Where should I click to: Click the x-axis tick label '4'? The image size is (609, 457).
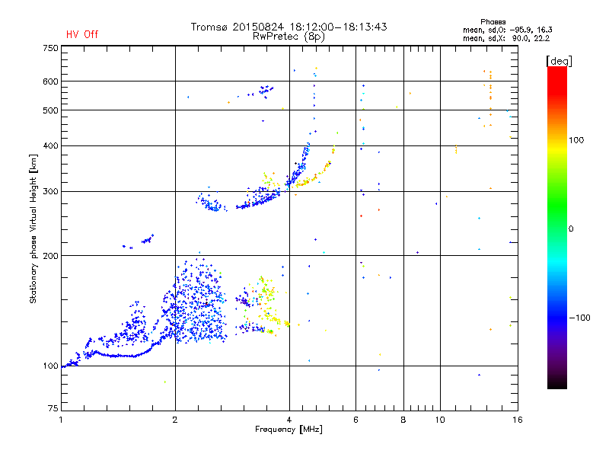(289, 420)
